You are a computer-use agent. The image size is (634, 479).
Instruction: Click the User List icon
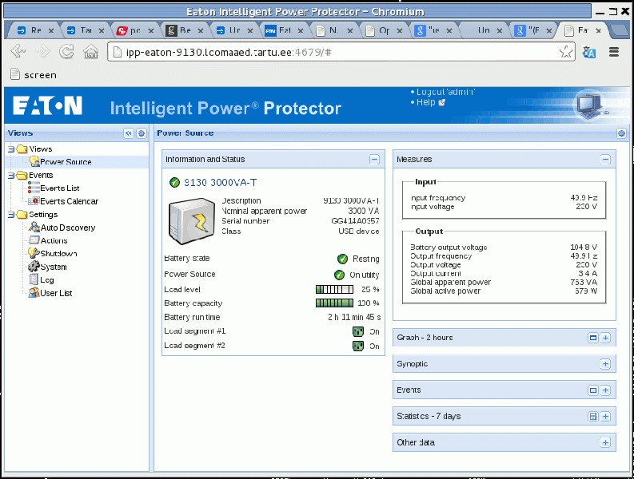point(34,292)
